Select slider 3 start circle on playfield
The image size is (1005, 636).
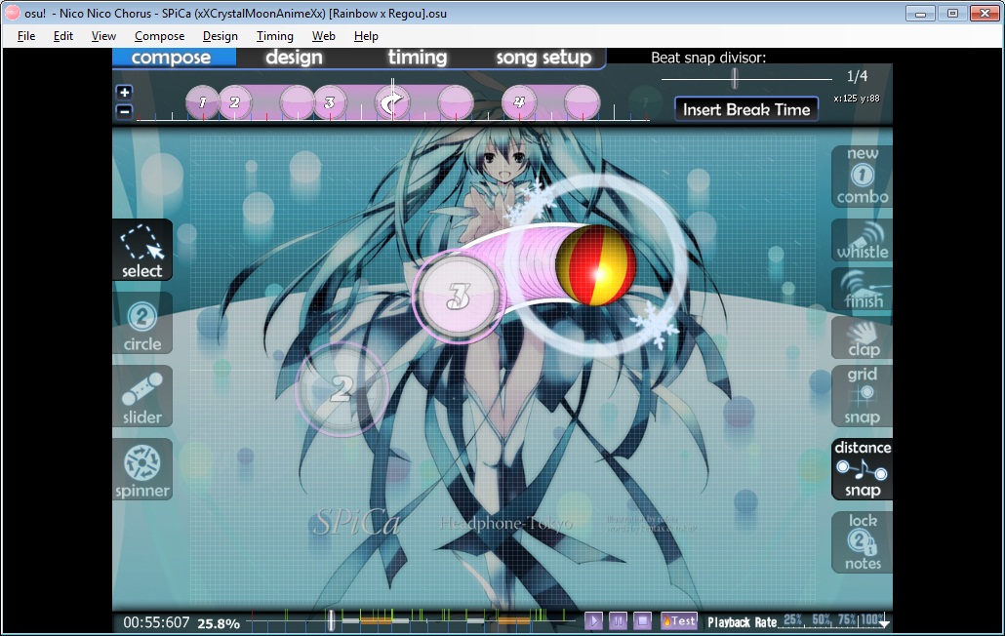(458, 296)
